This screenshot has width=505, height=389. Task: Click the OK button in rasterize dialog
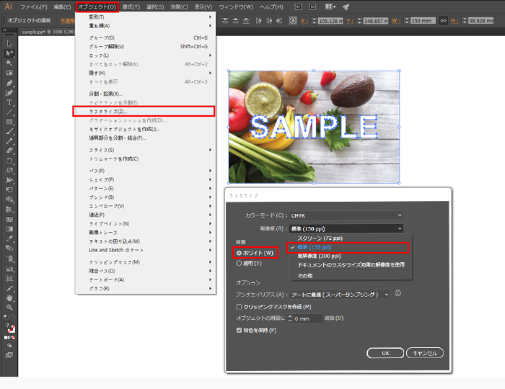[385, 353]
